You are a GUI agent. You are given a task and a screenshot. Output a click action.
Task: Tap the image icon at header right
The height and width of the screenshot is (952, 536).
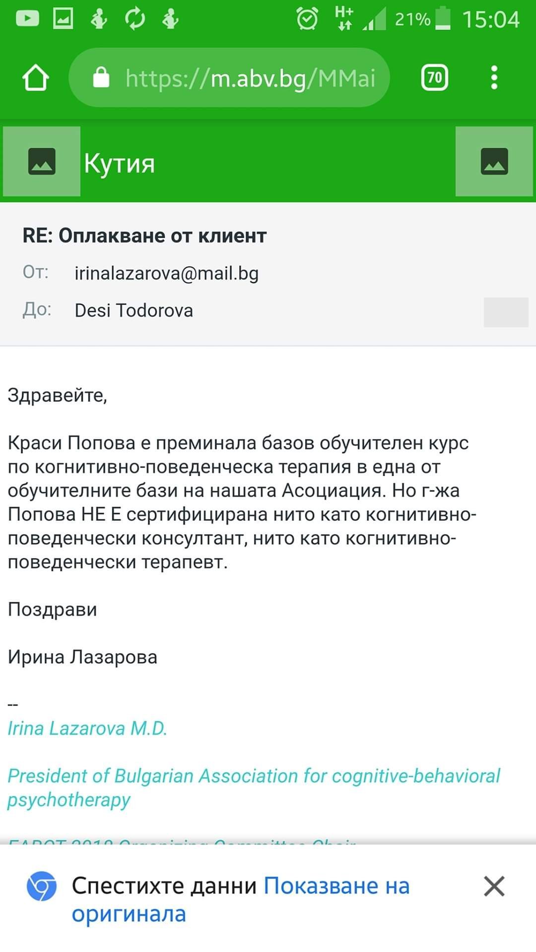coord(494,162)
